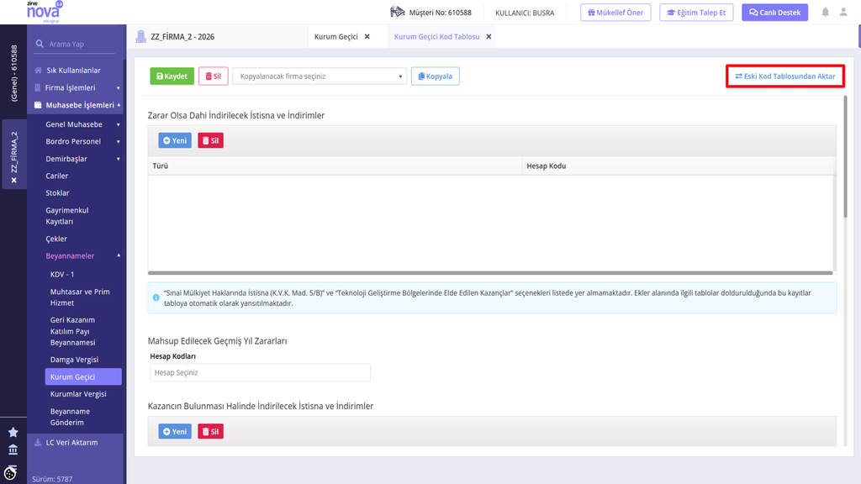
Task: Open Damga Vergisi in the sidebar
Action: [74, 360]
